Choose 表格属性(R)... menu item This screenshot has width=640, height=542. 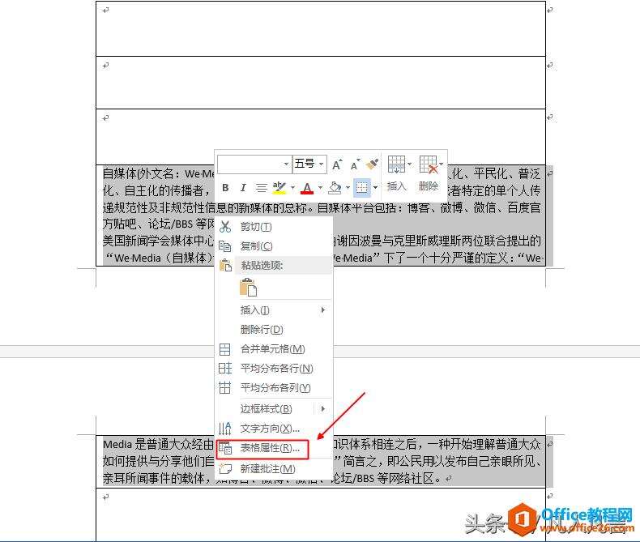274,448
